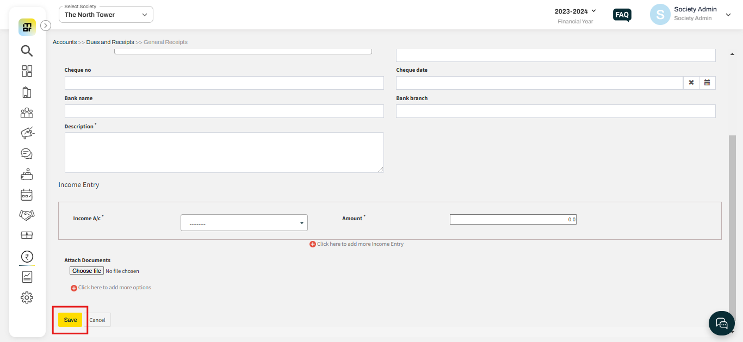The width and height of the screenshot is (743, 342).
Task: Click the chat bubble sidebar icon
Action: [x=27, y=153]
